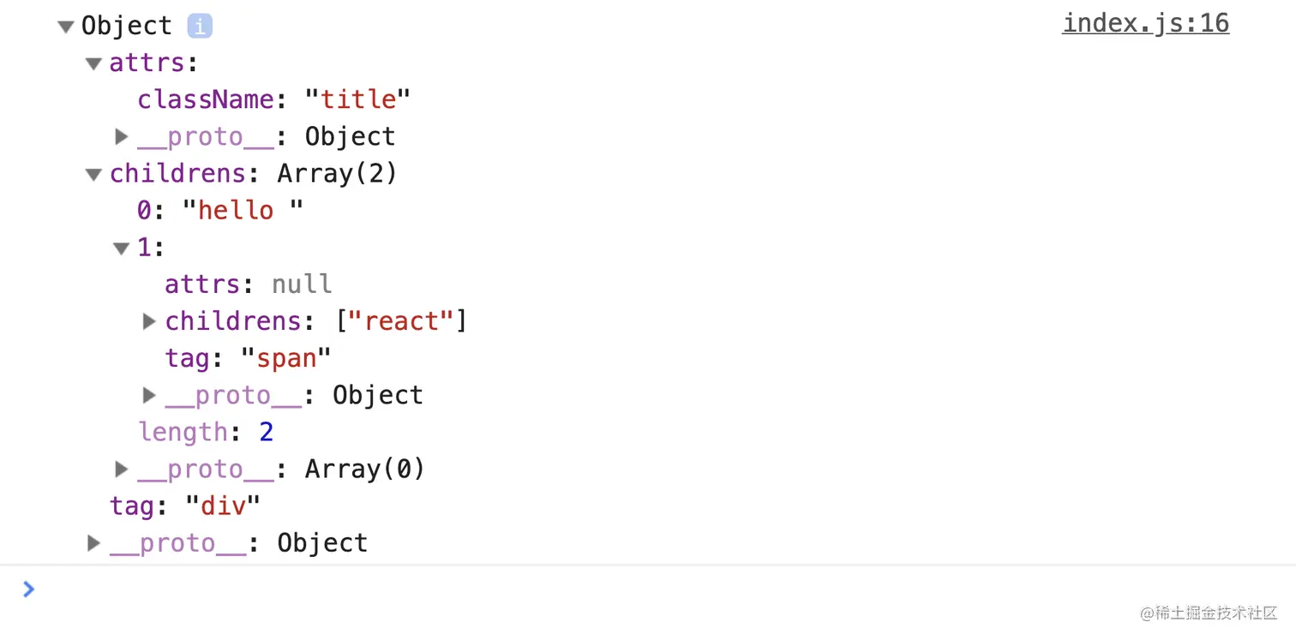Select the tag: "span" property
The width and height of the screenshot is (1296, 640).
coord(248,358)
